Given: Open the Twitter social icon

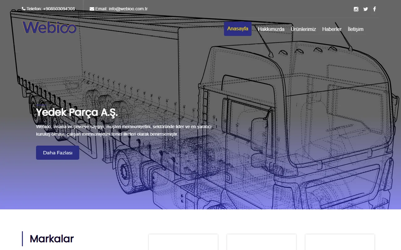Looking at the screenshot, I should point(366,9).
